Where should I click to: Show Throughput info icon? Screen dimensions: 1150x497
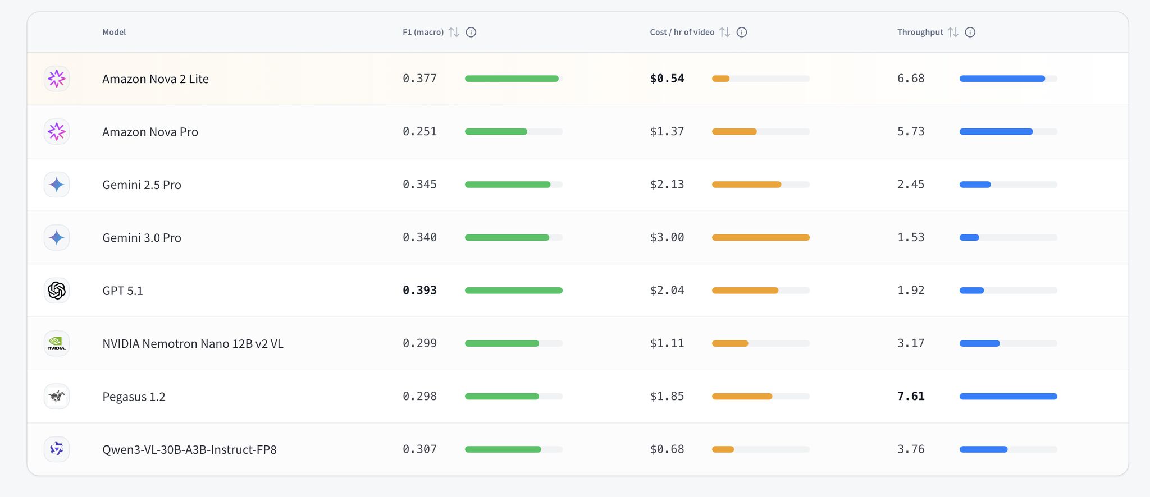click(970, 33)
